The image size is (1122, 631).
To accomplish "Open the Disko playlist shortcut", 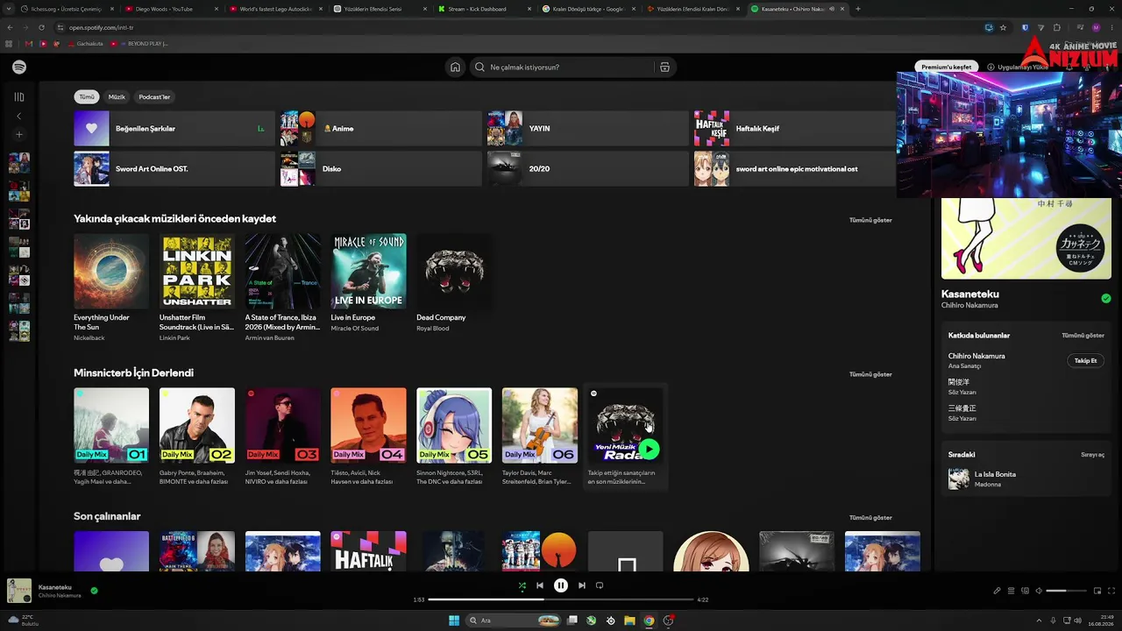I will (x=380, y=169).
